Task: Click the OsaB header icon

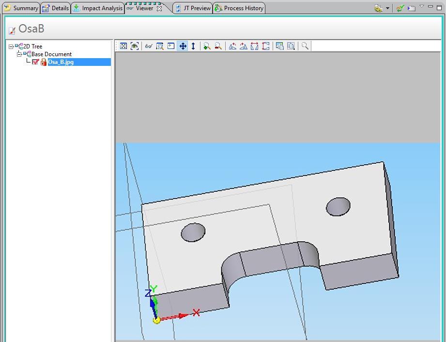Action: coord(12,31)
